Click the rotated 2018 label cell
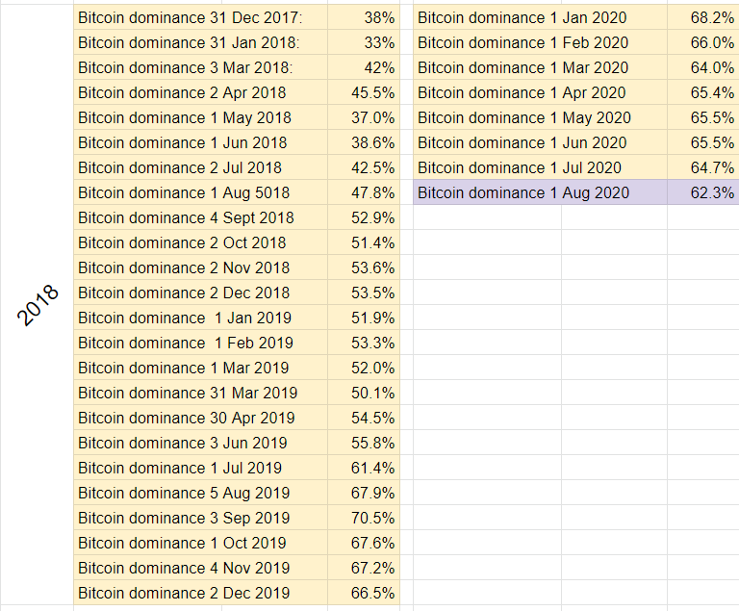Screen dimensions: 739x611 point(37,305)
